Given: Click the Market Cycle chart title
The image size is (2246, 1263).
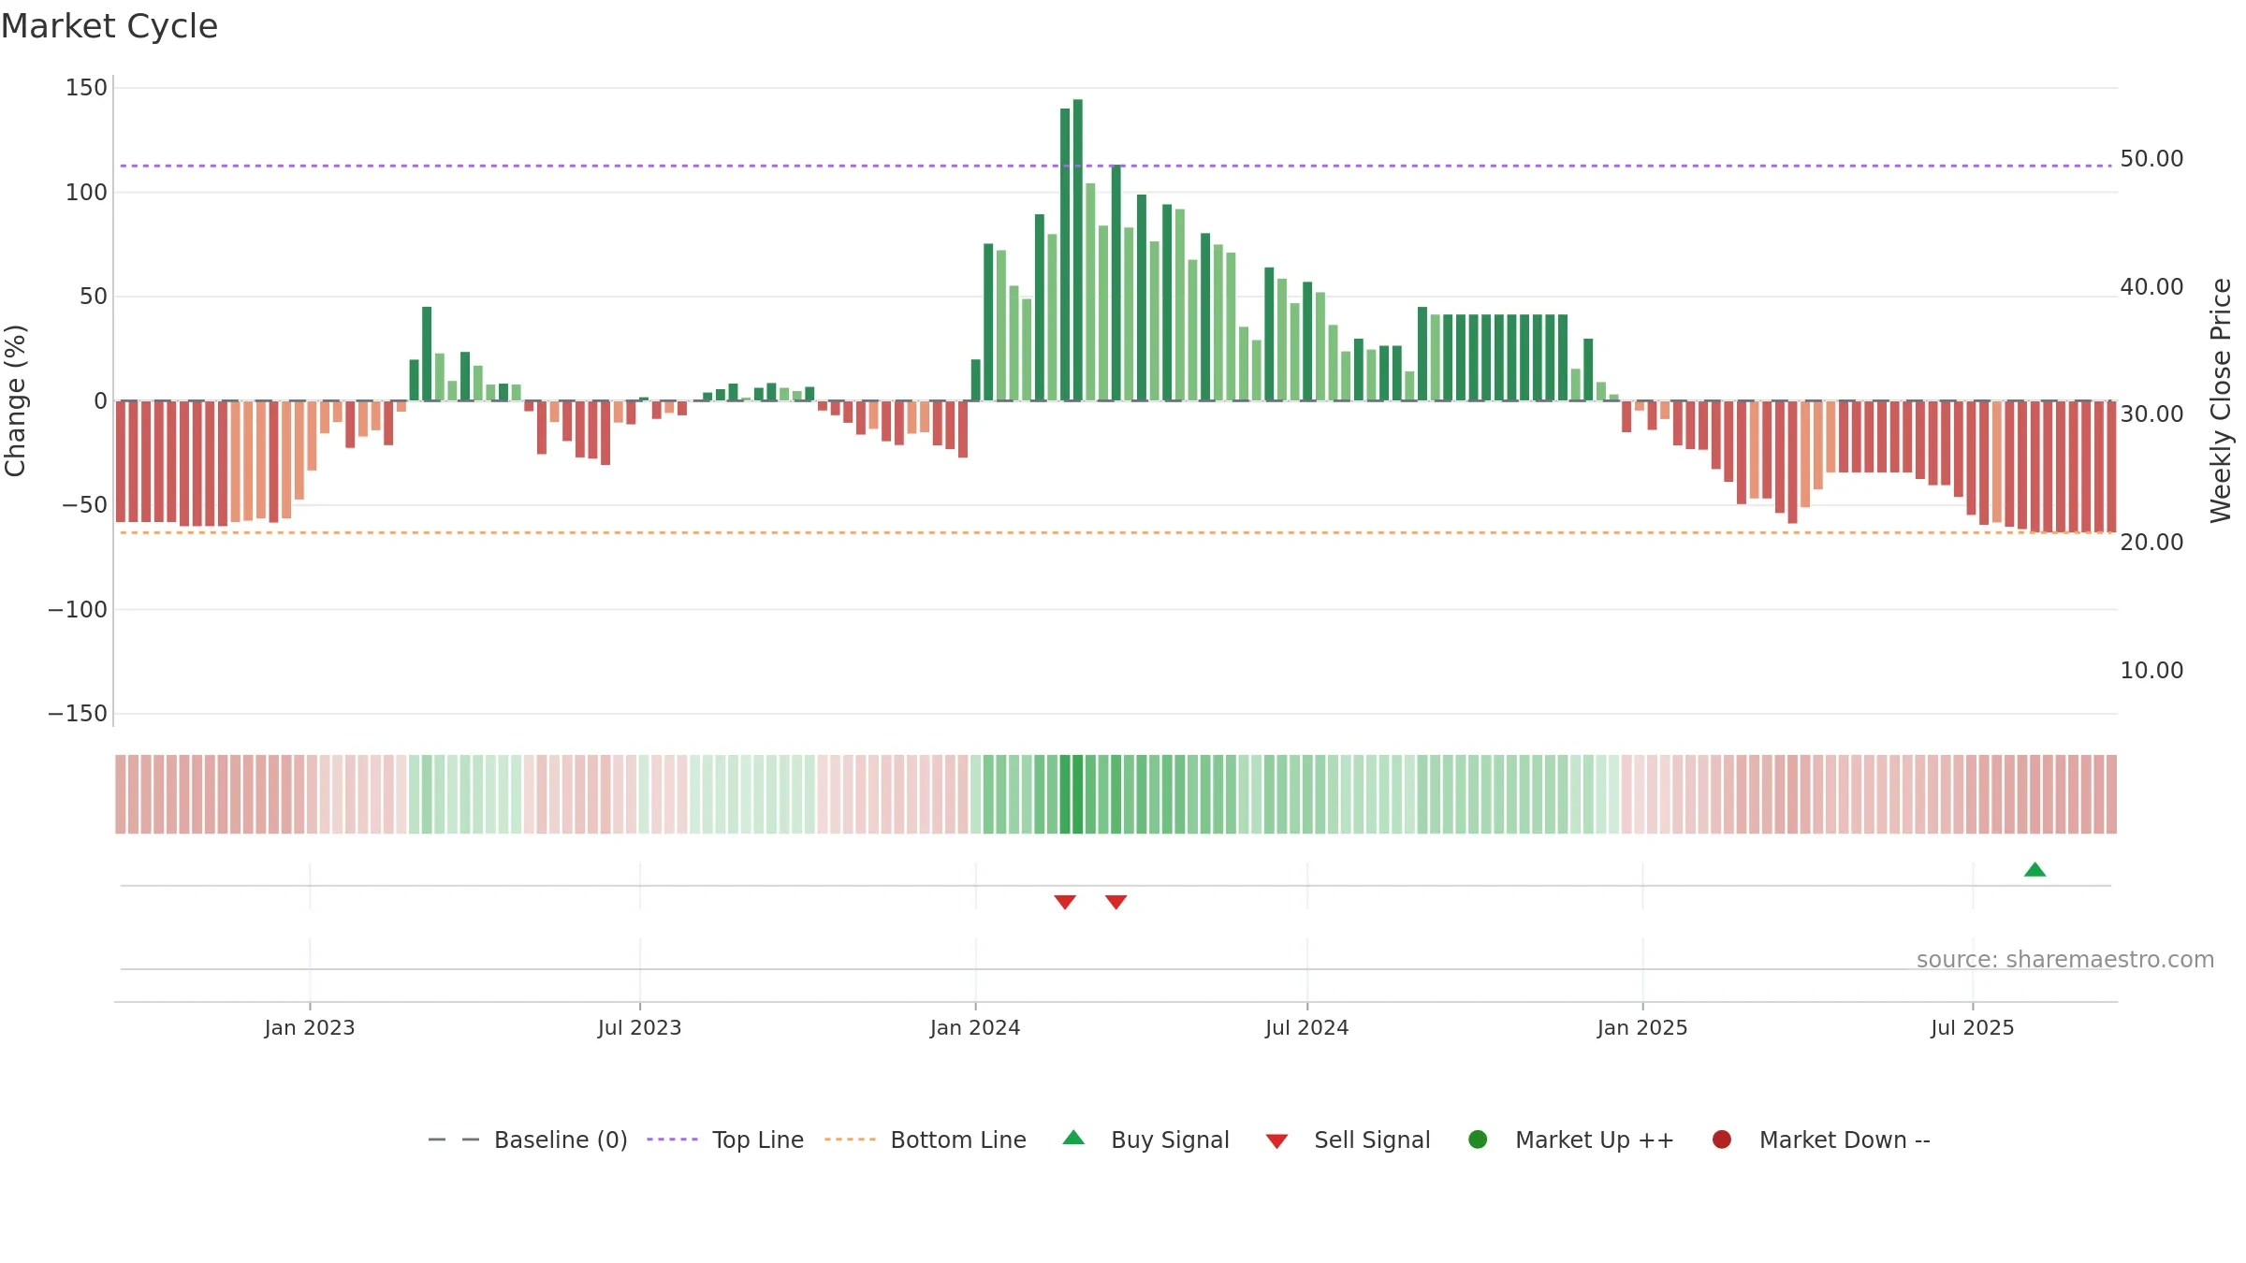Looking at the screenshot, I should (109, 26).
